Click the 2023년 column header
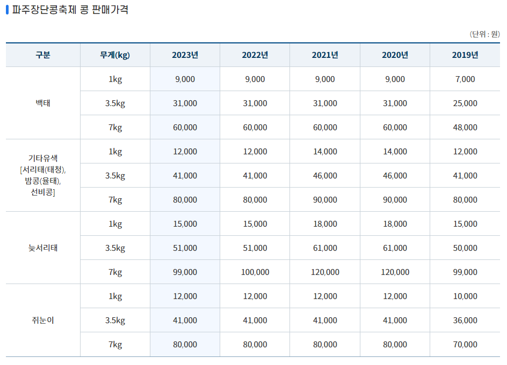 (185, 55)
